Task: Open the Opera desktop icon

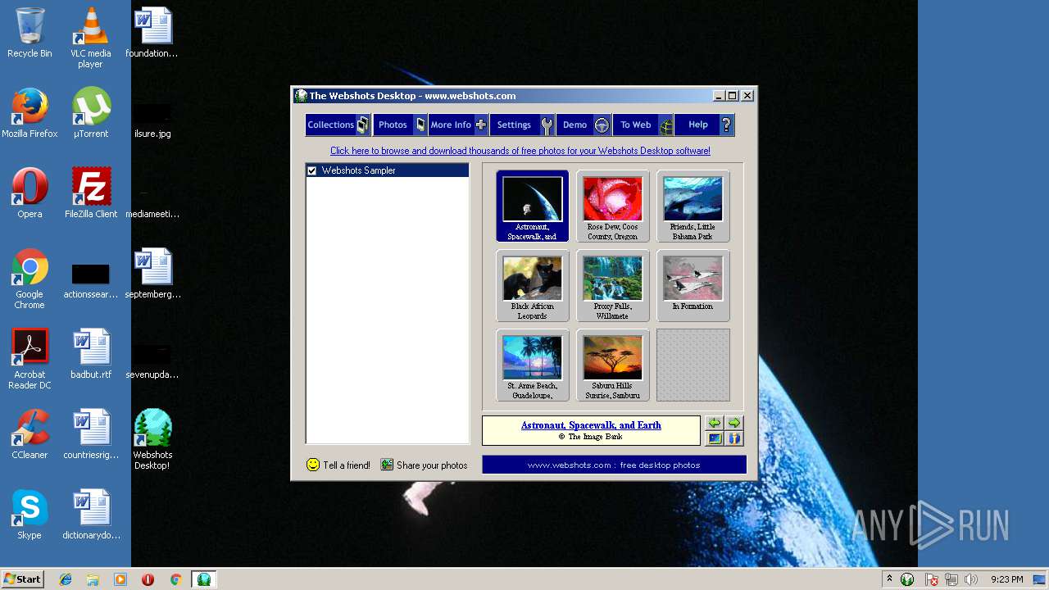Action: pos(30,194)
